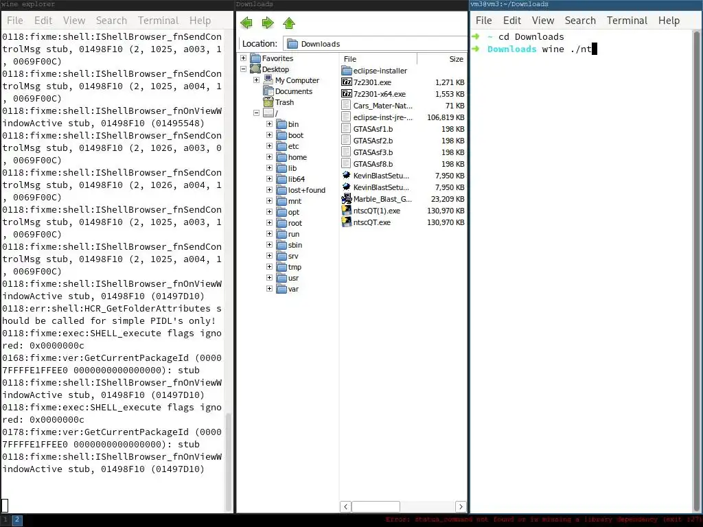Viewport: 703px width, 527px height.
Task: Click the left arrow of the horizontal scrollbar
Action: [x=346, y=506]
